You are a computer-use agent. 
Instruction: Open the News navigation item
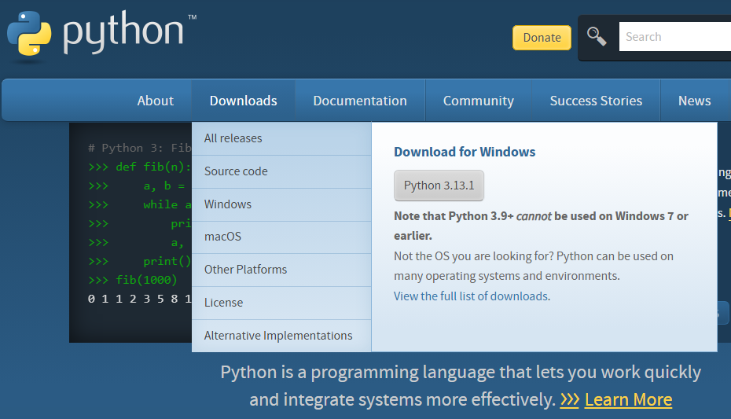tap(694, 101)
